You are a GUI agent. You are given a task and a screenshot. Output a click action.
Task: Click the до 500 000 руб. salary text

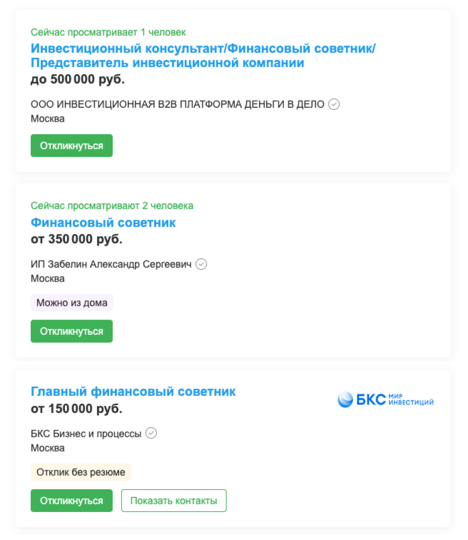pos(78,79)
